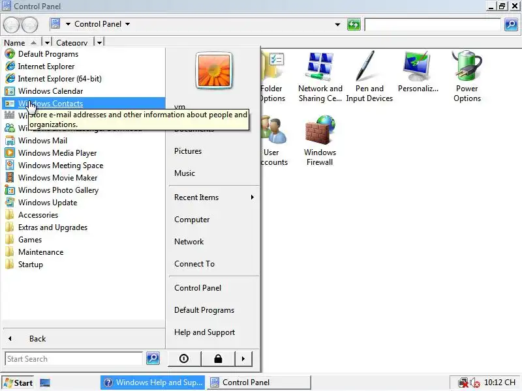Open Windows Calendar

click(84, 91)
